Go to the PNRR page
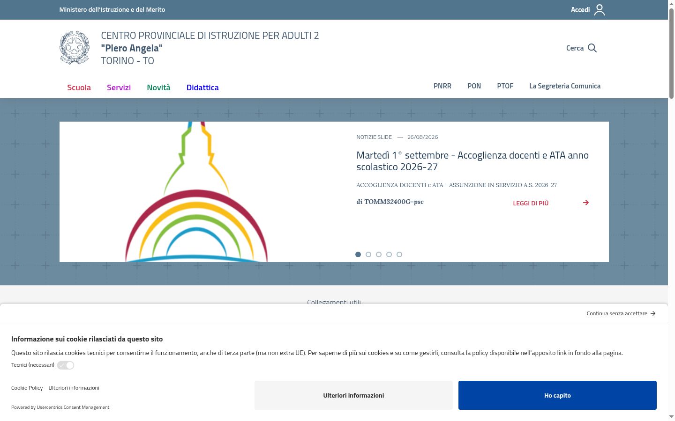 442,86
